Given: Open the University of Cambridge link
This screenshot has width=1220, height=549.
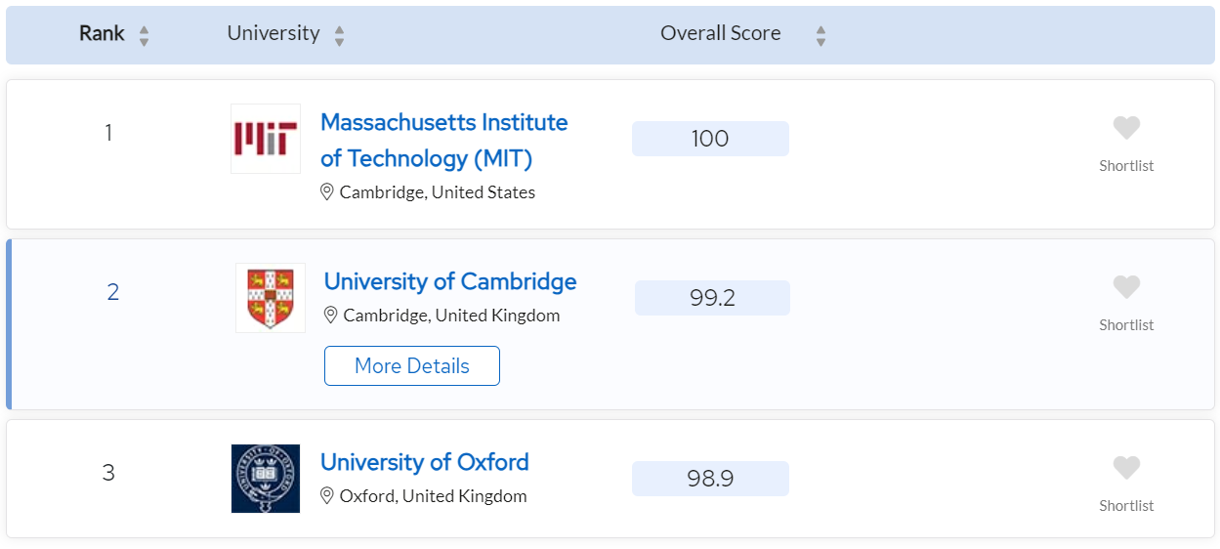Looking at the screenshot, I should (x=450, y=281).
